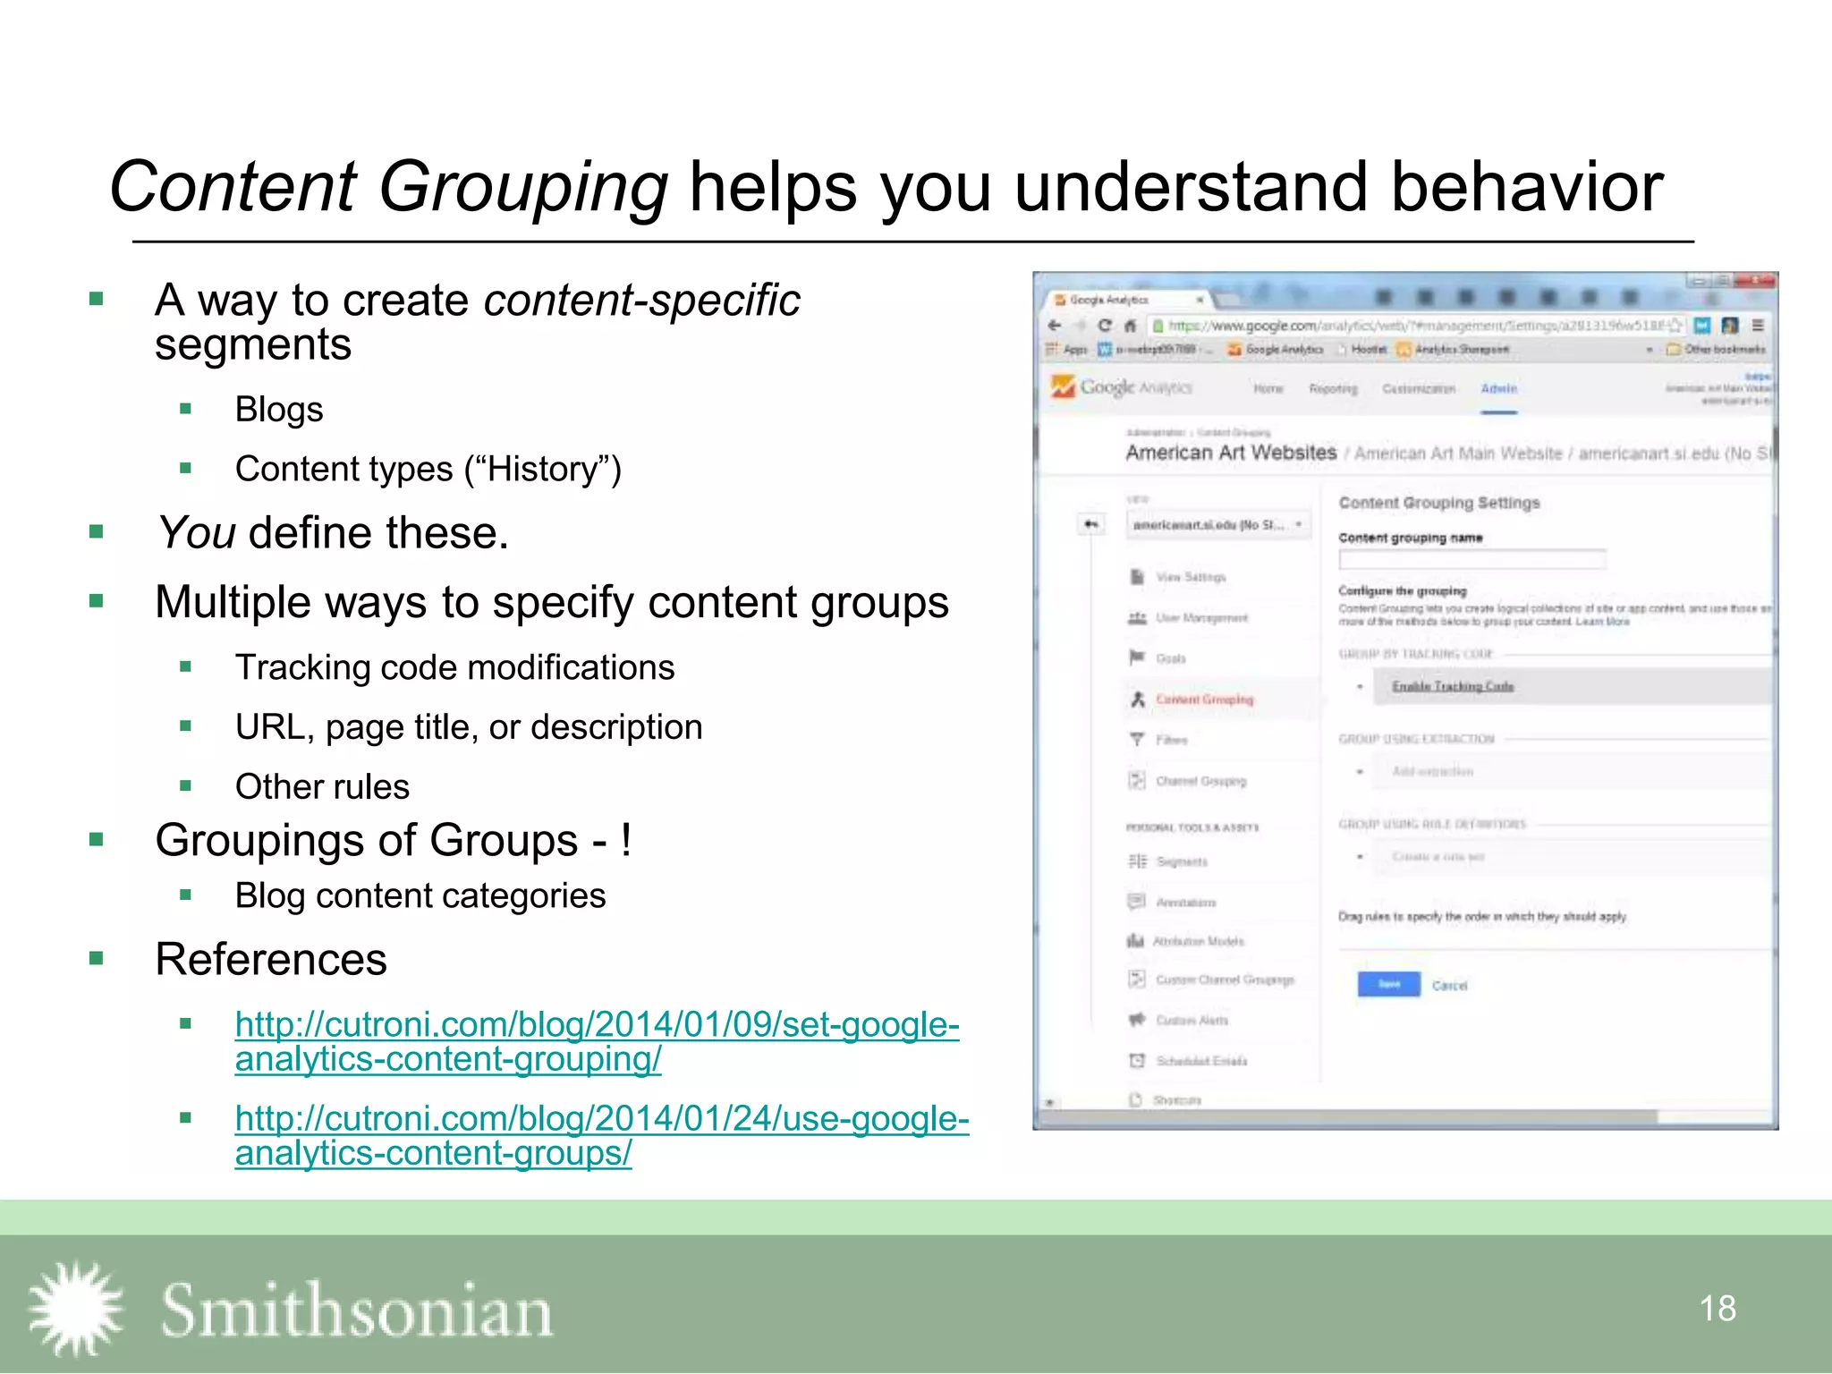1832x1374 pixels.
Task: Click the Filters funnel icon
Action: coord(1137,739)
